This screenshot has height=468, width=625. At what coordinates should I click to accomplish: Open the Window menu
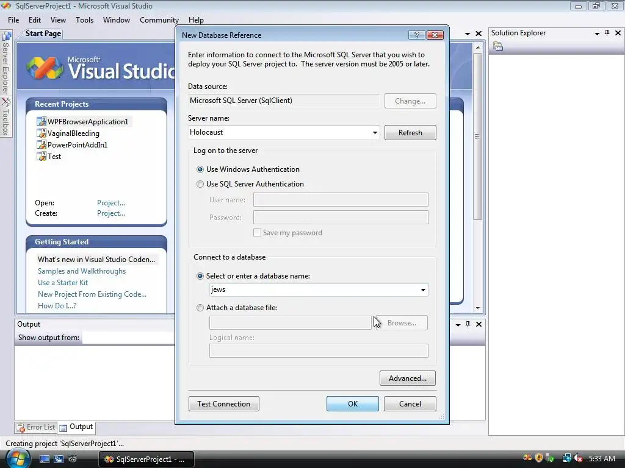117,20
